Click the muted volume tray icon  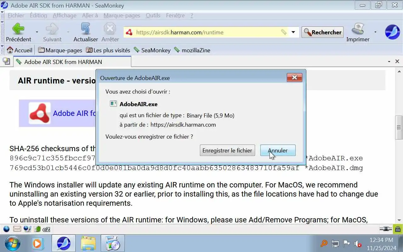coord(357,243)
